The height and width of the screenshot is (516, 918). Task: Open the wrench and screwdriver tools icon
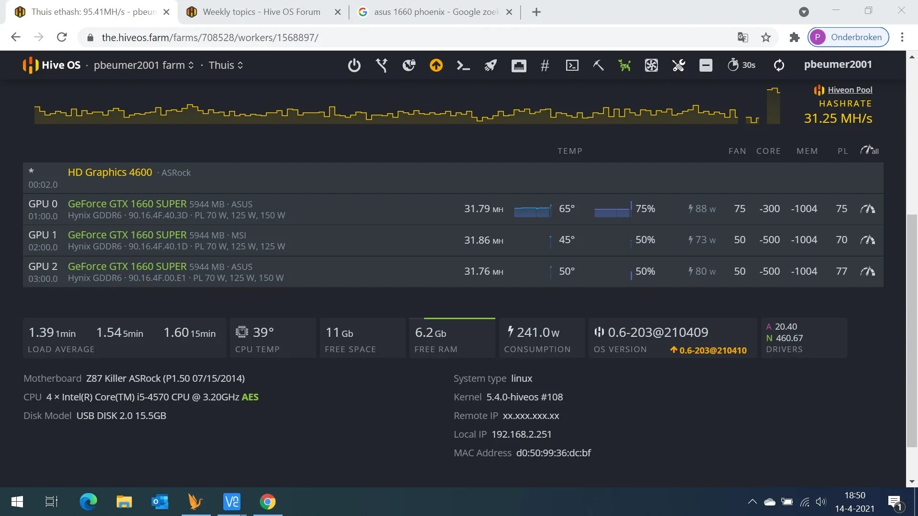[x=678, y=65]
